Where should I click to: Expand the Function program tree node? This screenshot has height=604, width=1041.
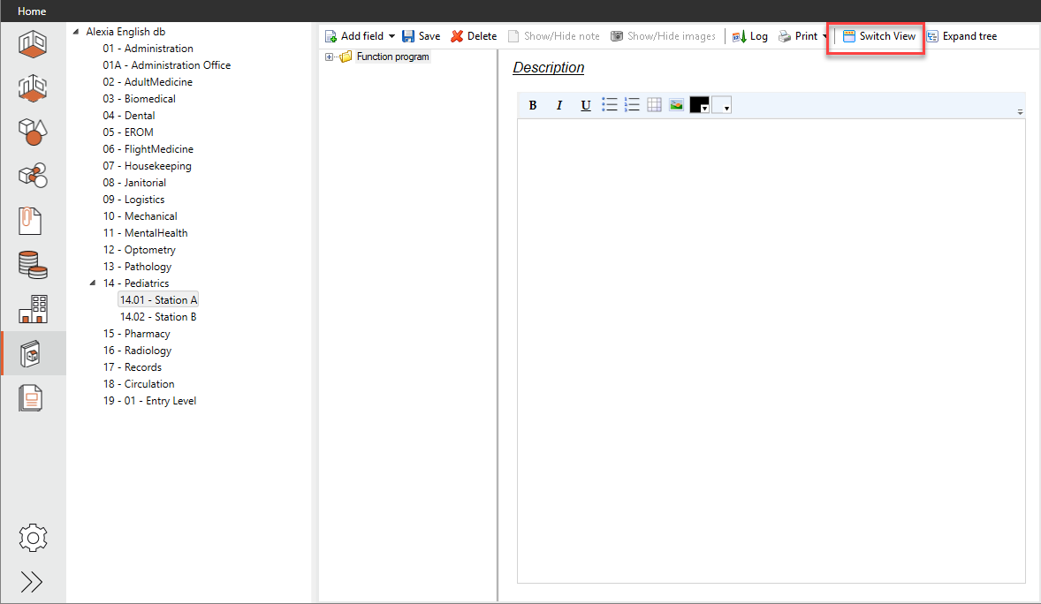(330, 57)
